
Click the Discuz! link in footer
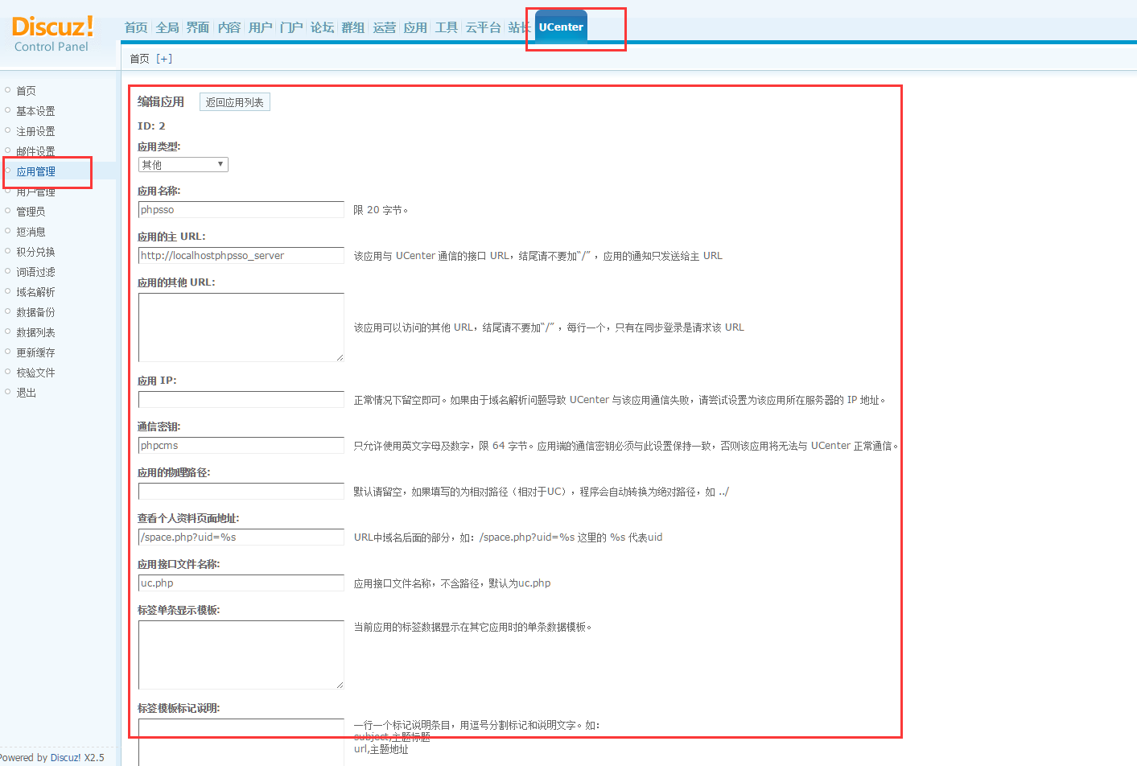pos(65,757)
